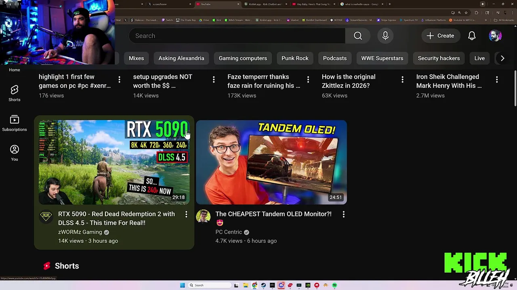Open Subscriptions in sidebar
Image resolution: width=517 pixels, height=290 pixels.
coord(15,123)
